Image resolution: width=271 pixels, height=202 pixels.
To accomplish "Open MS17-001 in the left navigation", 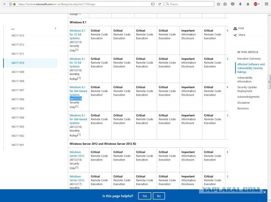I will (x=18, y=145).
